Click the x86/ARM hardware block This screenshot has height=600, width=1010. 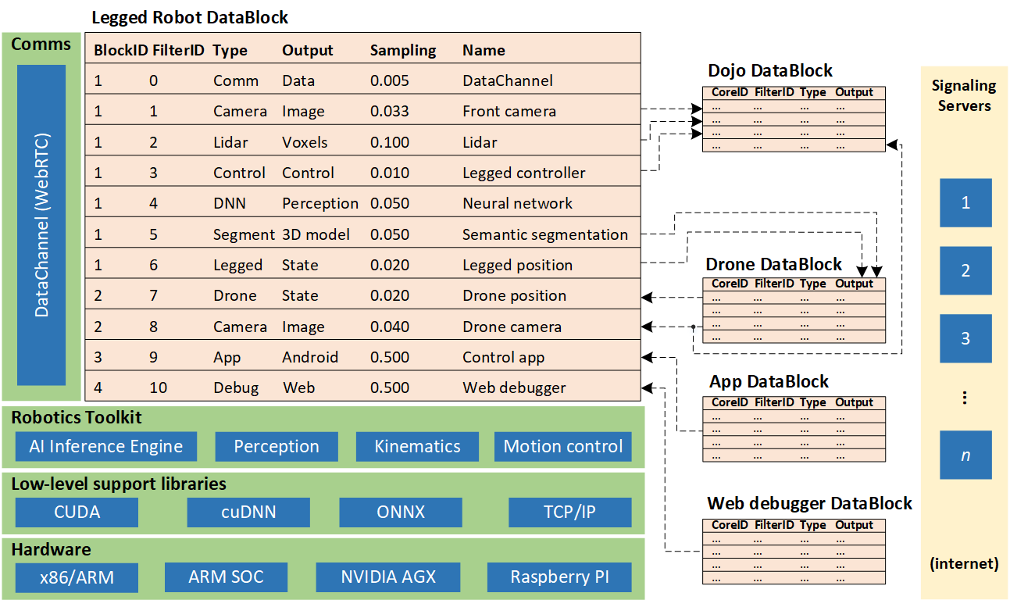tap(77, 578)
